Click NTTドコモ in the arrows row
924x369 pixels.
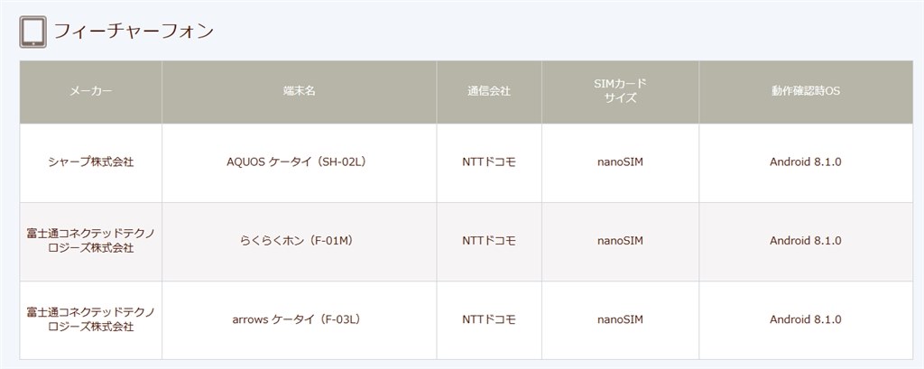click(489, 319)
